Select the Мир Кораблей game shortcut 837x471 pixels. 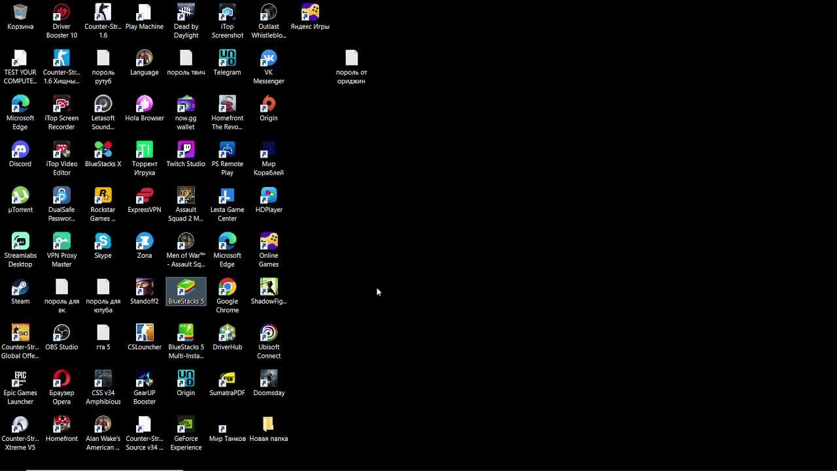coord(269,159)
